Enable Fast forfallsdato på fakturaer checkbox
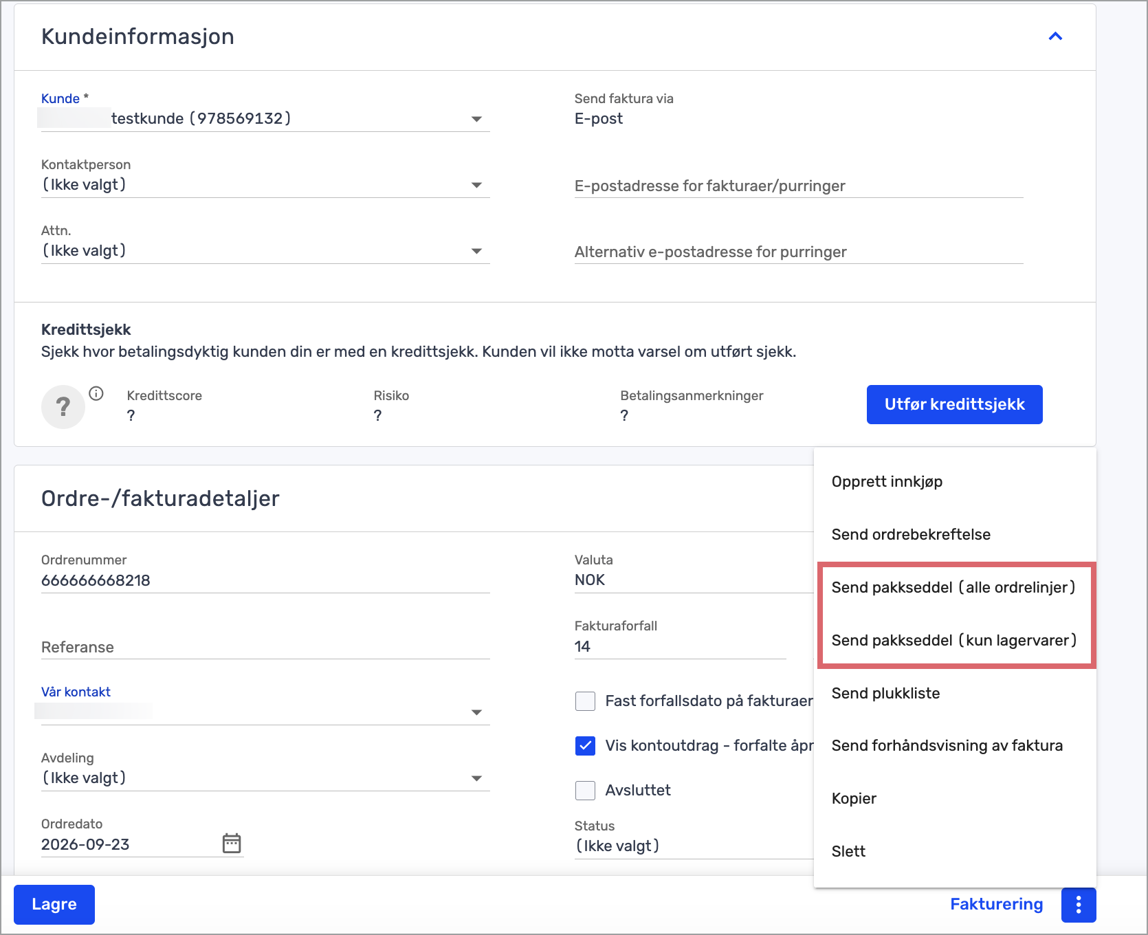This screenshot has height=935, width=1148. (585, 701)
